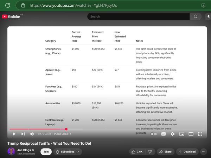Select the YouTube URL in the address bar

pos(73,6)
